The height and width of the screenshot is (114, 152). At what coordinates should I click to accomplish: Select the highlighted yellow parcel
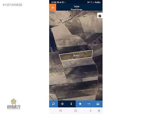76,56
